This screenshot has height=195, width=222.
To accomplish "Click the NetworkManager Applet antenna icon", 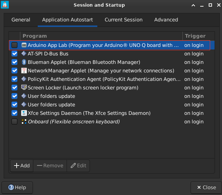I will pyautogui.click(x=24, y=71).
